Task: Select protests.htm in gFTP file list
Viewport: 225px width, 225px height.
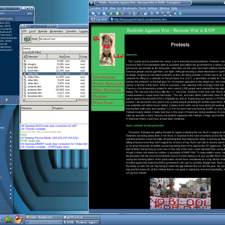Action: tap(55, 87)
